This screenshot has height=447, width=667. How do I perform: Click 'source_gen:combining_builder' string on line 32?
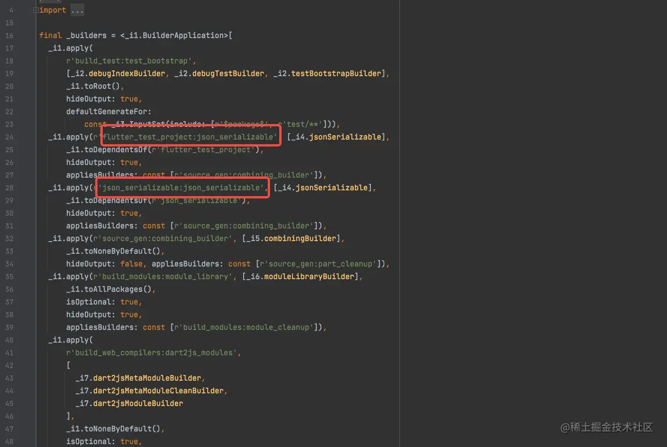tap(163, 239)
